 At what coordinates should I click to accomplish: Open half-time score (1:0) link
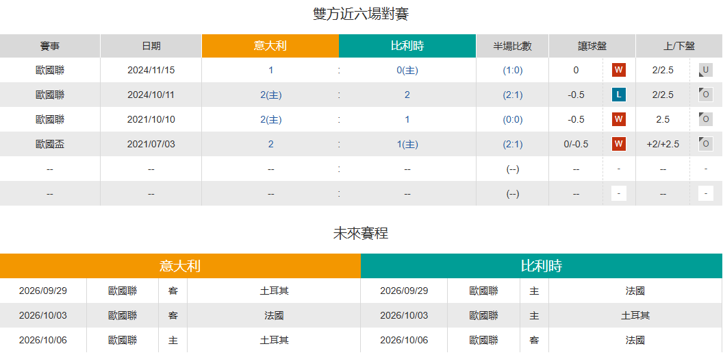(x=513, y=70)
